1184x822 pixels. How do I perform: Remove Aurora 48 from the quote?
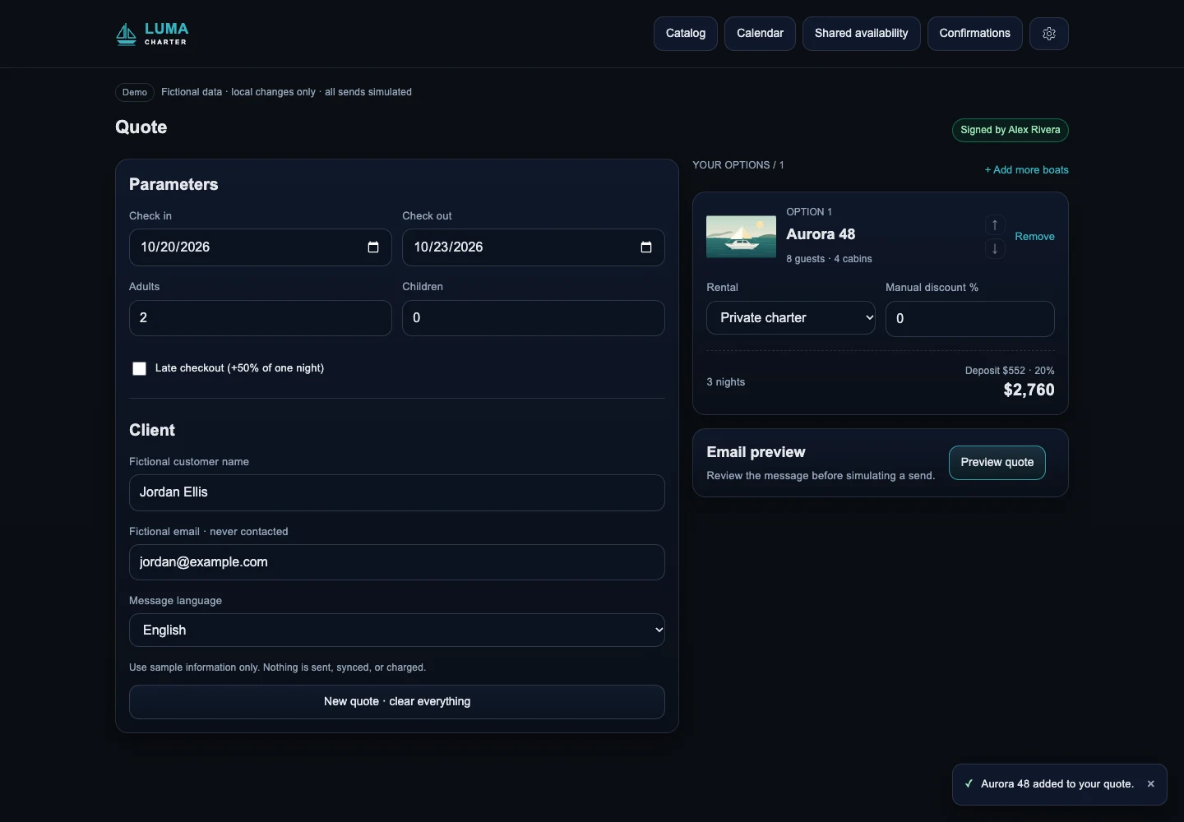click(1034, 237)
